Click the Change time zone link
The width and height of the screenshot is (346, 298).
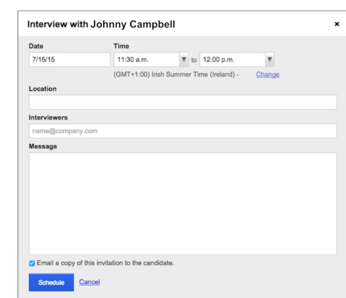point(267,75)
